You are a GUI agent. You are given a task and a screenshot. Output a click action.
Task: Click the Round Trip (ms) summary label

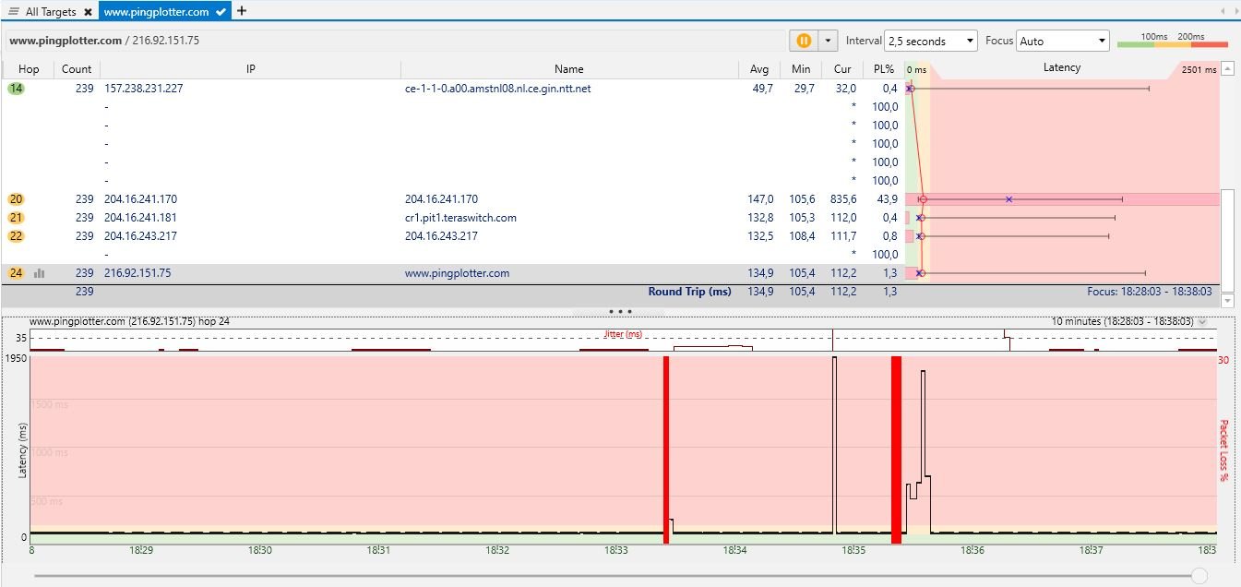(x=689, y=292)
